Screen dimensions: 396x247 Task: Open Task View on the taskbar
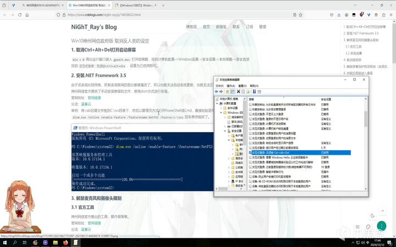(x=25, y=243)
